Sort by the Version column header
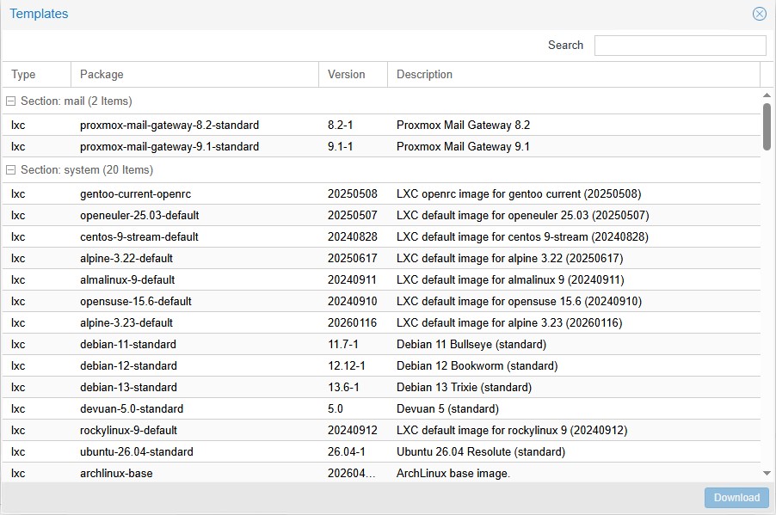This screenshot has height=515, width=776. [354, 75]
